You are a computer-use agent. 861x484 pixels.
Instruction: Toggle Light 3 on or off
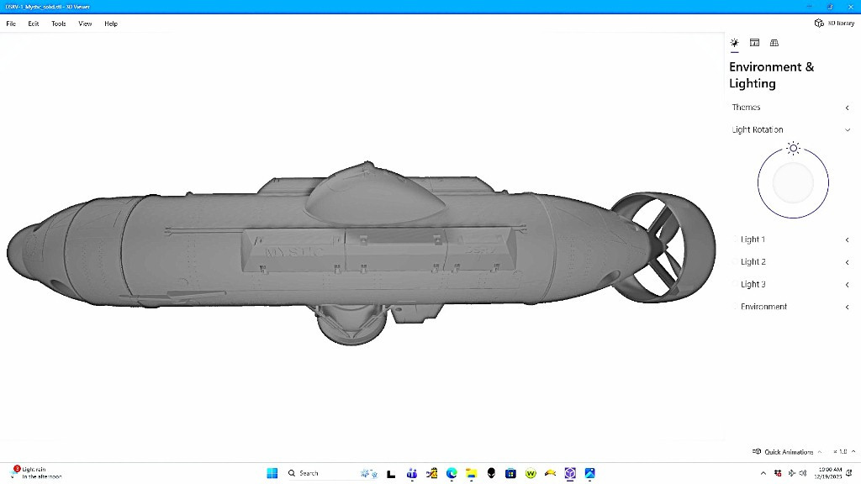point(735,285)
